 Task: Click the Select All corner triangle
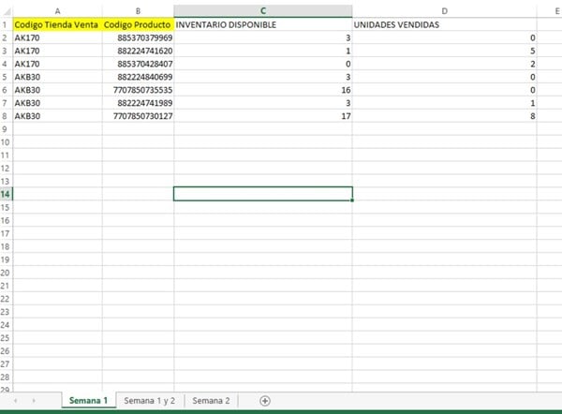(6, 10)
